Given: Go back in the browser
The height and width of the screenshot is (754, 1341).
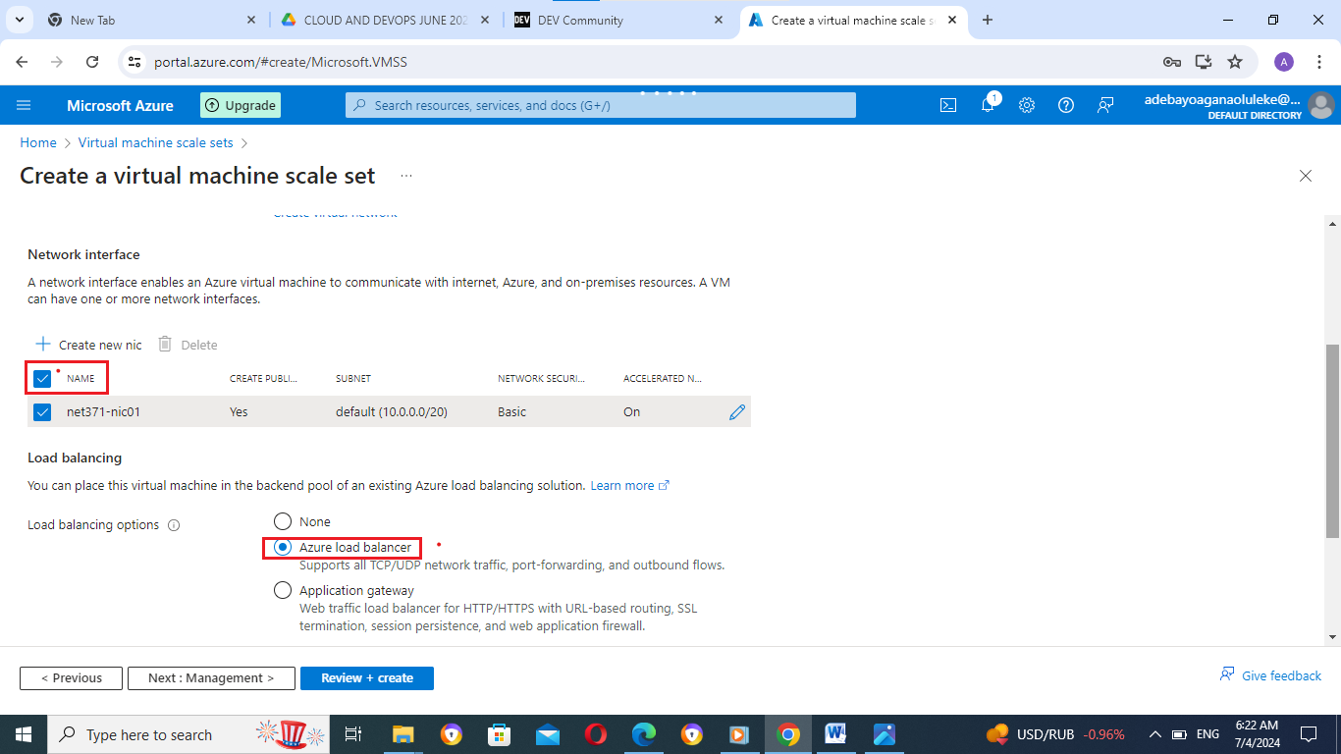Looking at the screenshot, I should 23,62.
